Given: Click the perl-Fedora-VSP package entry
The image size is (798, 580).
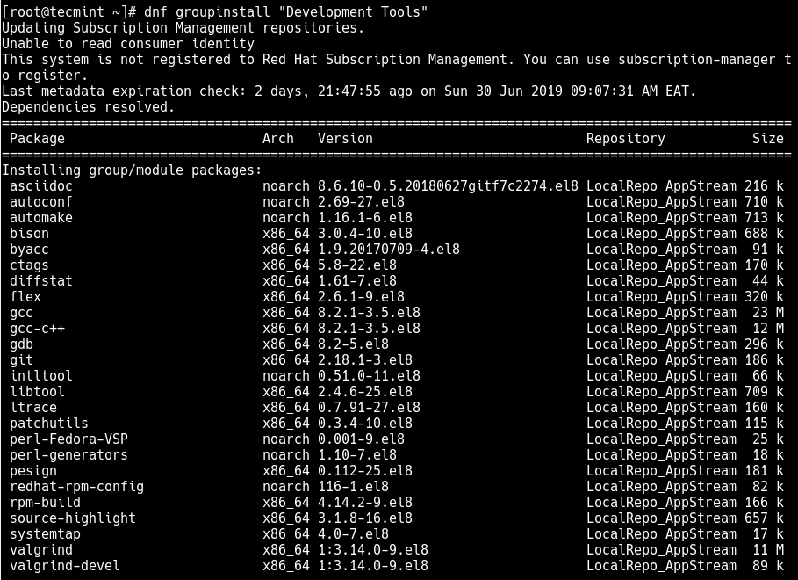Looking at the screenshot, I should 68,439.
